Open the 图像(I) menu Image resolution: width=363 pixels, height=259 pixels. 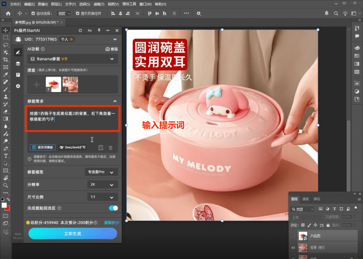(x=43, y=4)
